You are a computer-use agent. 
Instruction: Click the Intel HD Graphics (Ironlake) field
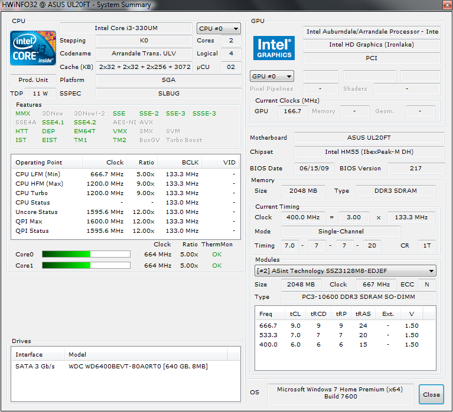[371, 44]
